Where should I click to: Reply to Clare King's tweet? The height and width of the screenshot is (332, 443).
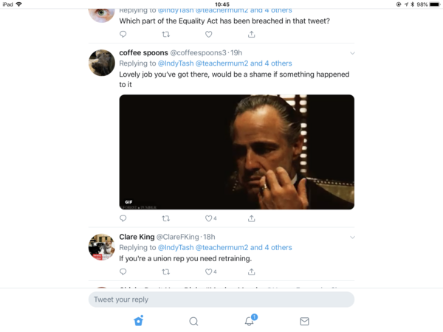tap(123, 272)
